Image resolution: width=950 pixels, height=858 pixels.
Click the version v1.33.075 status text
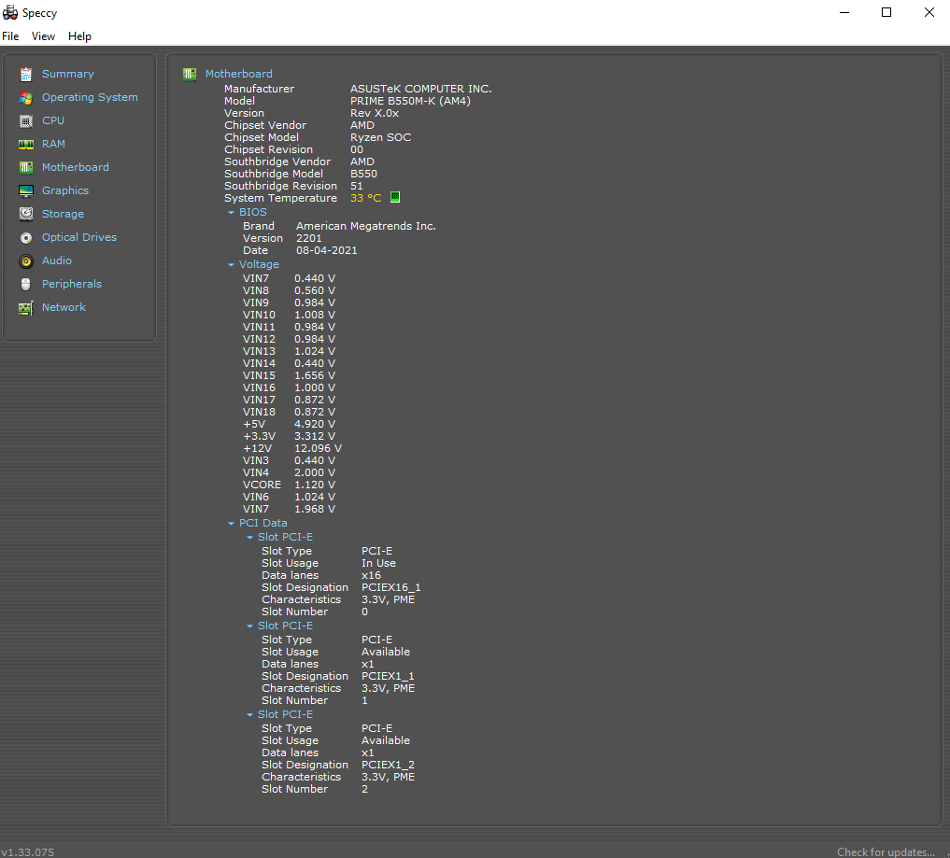[28, 852]
